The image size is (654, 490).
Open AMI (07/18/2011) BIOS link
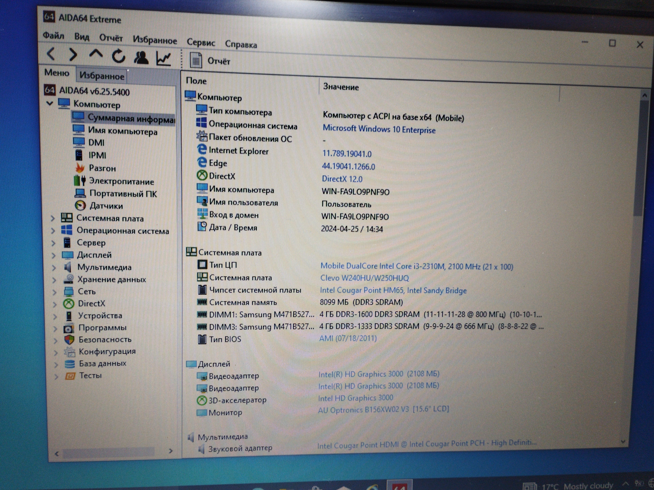(x=348, y=339)
